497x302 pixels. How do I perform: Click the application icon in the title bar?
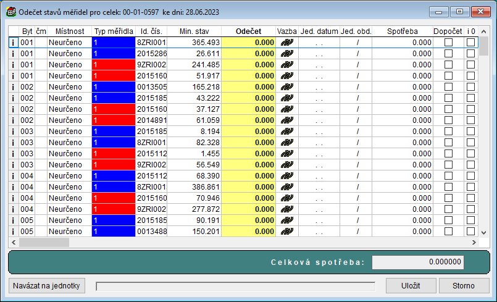coord(11,12)
